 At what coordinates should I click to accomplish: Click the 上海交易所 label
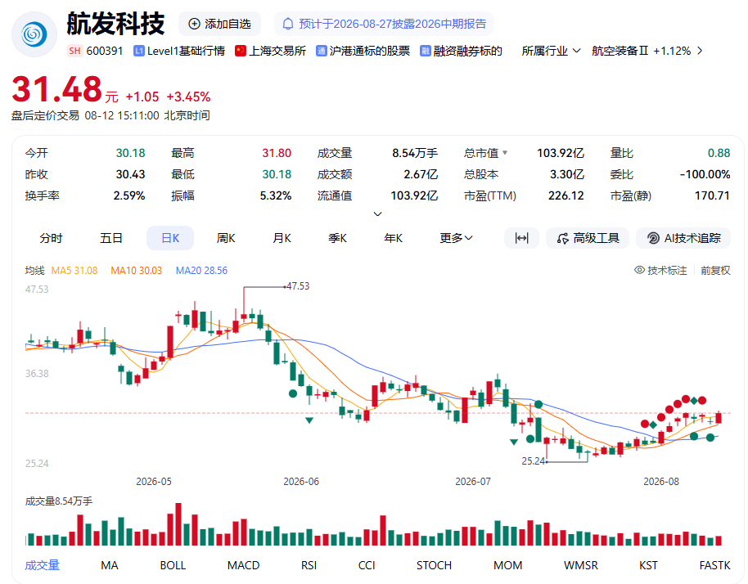click(277, 51)
